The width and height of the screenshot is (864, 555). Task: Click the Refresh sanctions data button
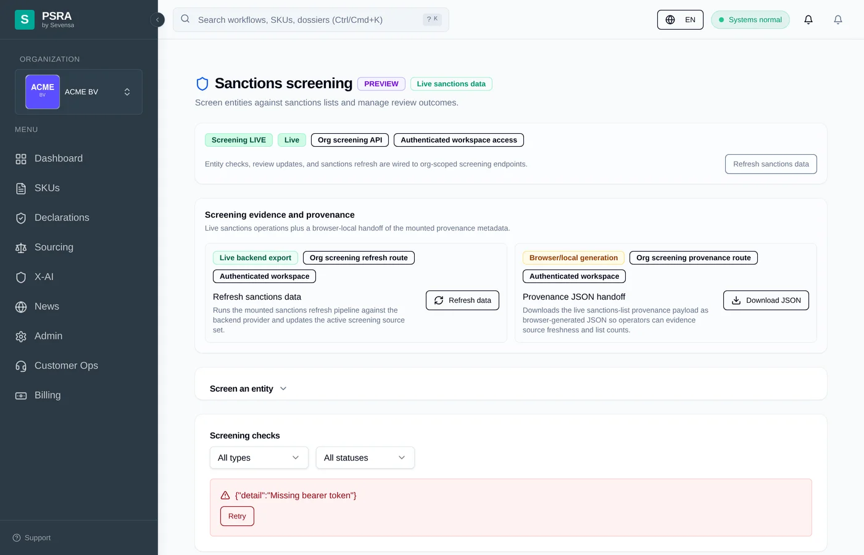(x=771, y=164)
